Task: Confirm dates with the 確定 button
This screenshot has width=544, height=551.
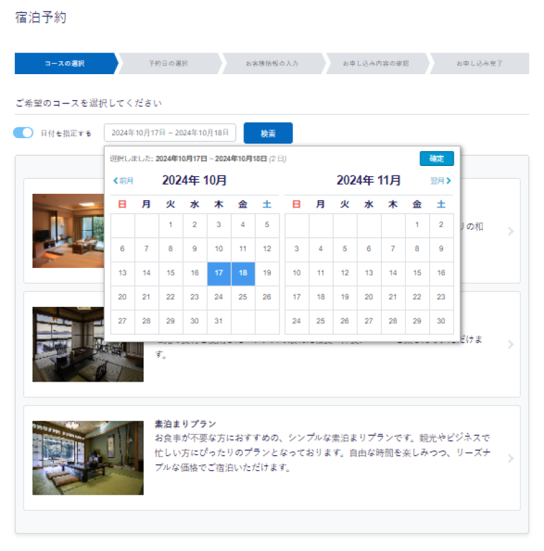Action: [437, 158]
